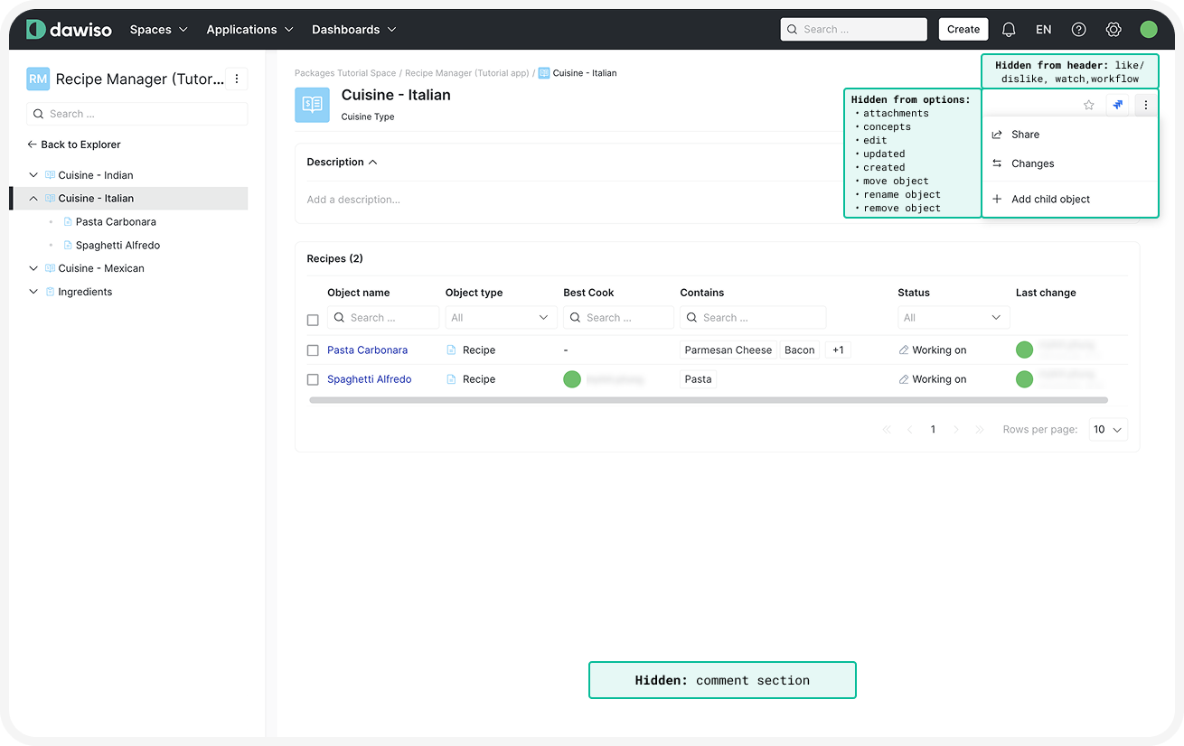The height and width of the screenshot is (746, 1184).
Task: Expand the Cuisine - Mexican tree node
Action: point(33,268)
